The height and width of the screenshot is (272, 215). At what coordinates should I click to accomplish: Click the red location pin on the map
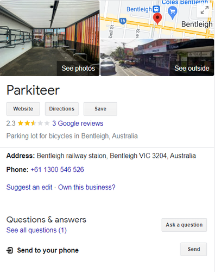pos(157,18)
